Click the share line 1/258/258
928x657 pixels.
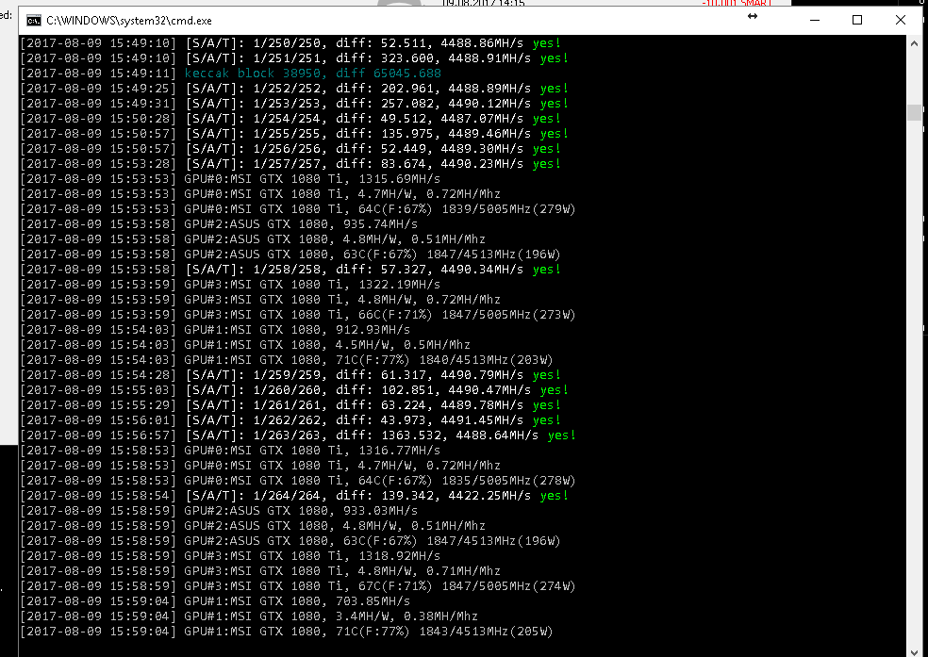point(290,269)
